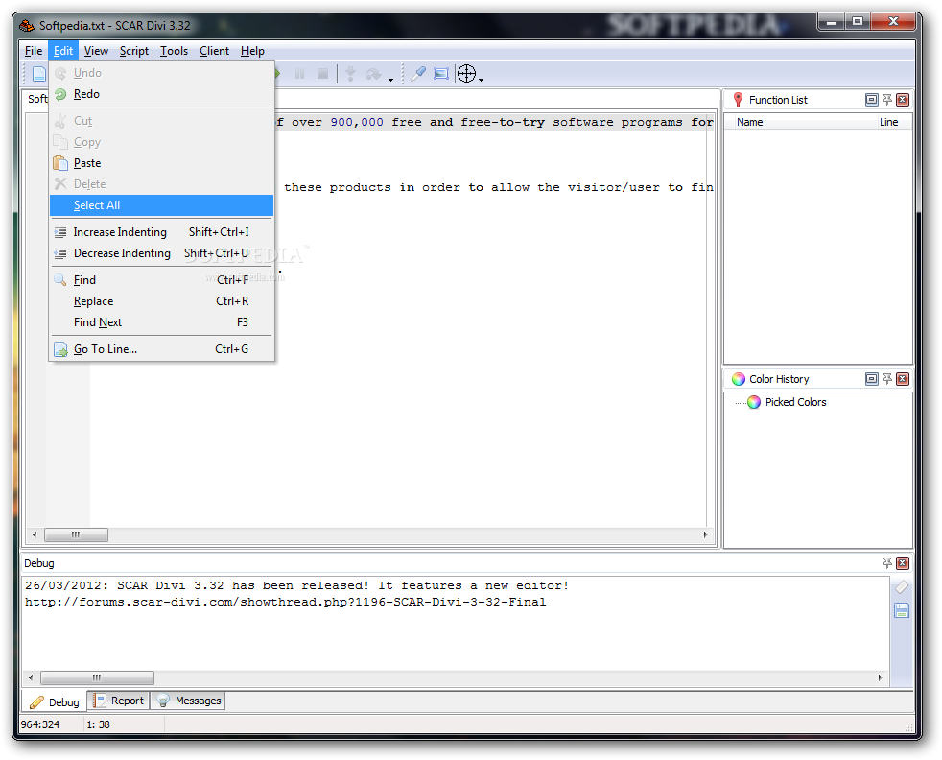Click the Increase Indenting icon

(x=60, y=232)
